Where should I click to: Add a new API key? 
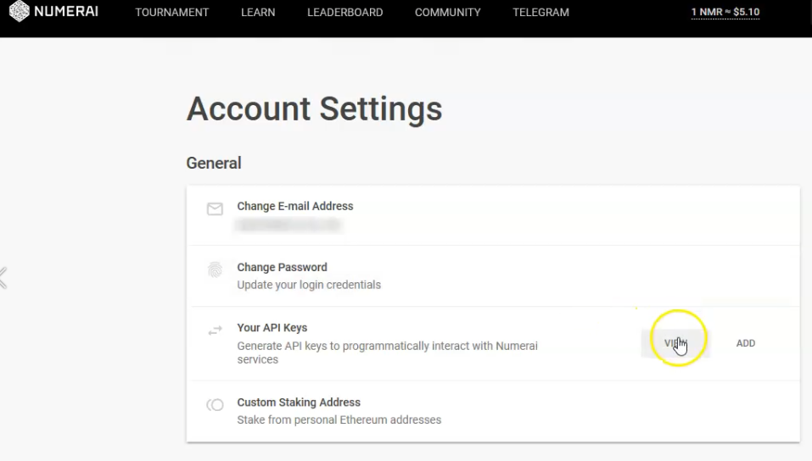[x=746, y=343]
